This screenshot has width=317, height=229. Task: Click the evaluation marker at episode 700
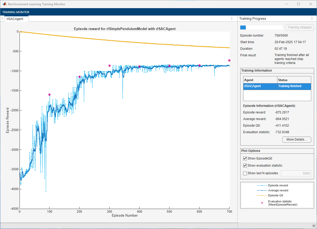(x=229, y=60)
